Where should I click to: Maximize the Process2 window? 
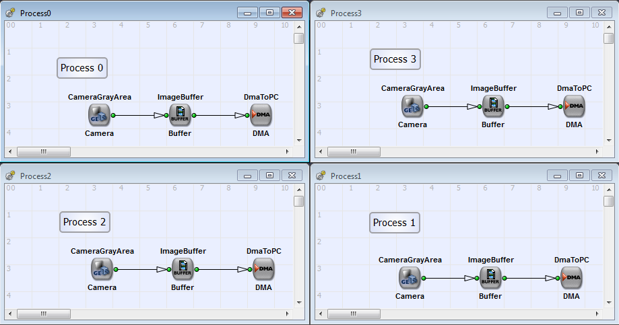(269, 176)
